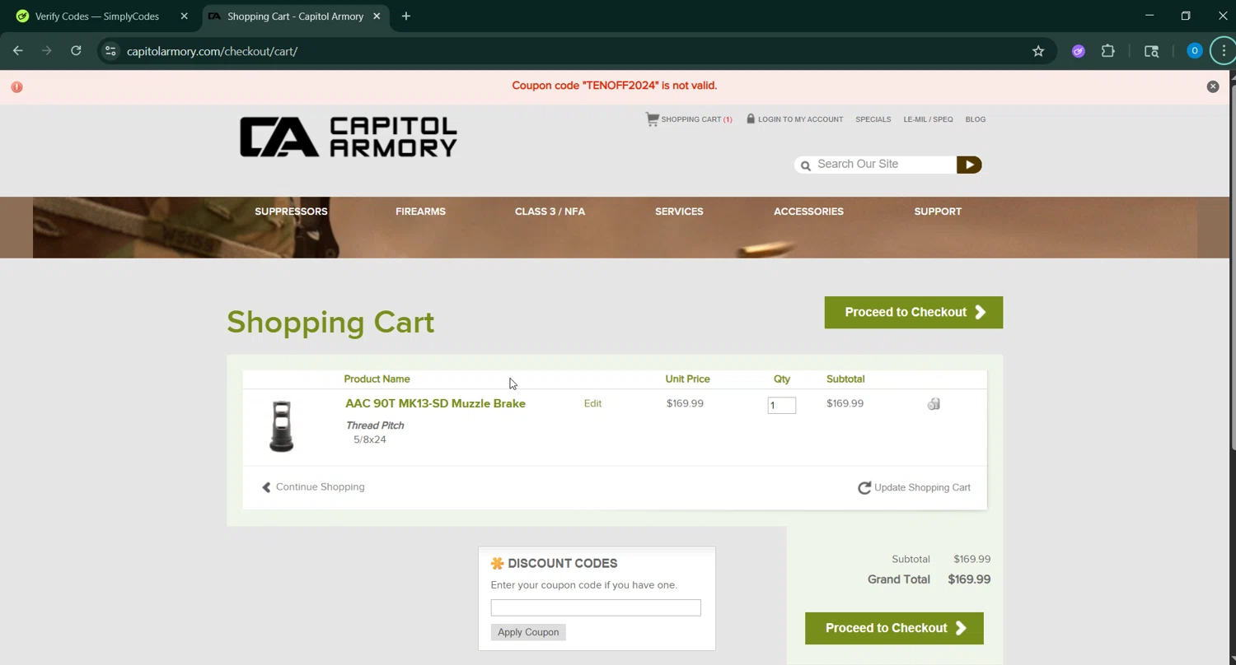Screen dimensions: 1236x665
Task: Close the Shopping Cart Capitol Armory tab
Action: click(x=377, y=16)
